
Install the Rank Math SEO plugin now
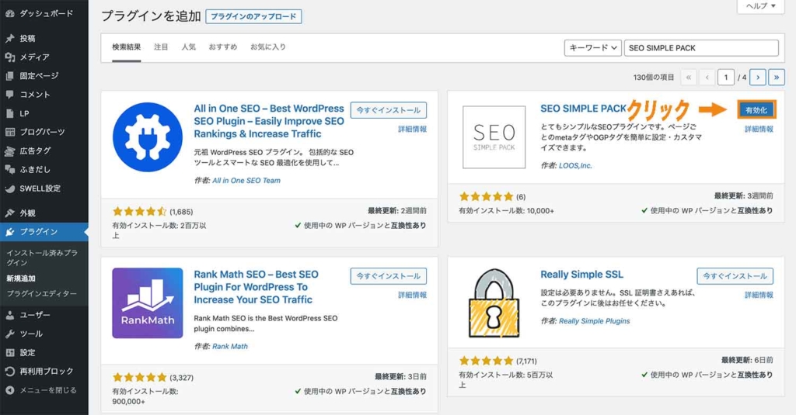pos(389,276)
